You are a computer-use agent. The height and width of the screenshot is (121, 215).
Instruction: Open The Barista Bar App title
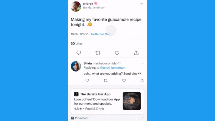coord(95,94)
